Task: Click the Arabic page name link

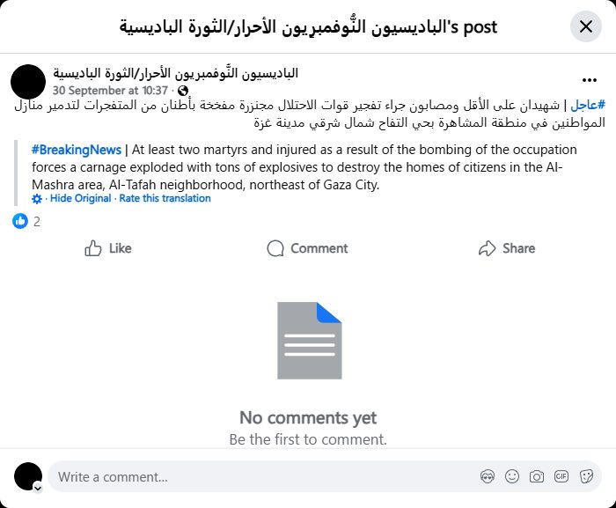Action: (x=175, y=73)
